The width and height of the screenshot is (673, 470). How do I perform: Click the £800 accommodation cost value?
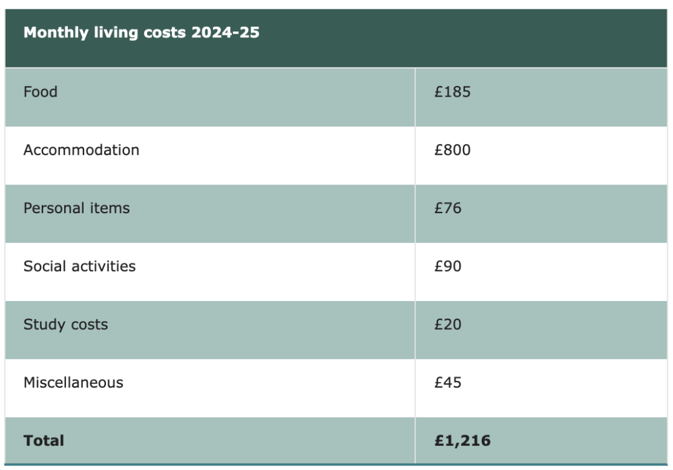click(x=452, y=150)
